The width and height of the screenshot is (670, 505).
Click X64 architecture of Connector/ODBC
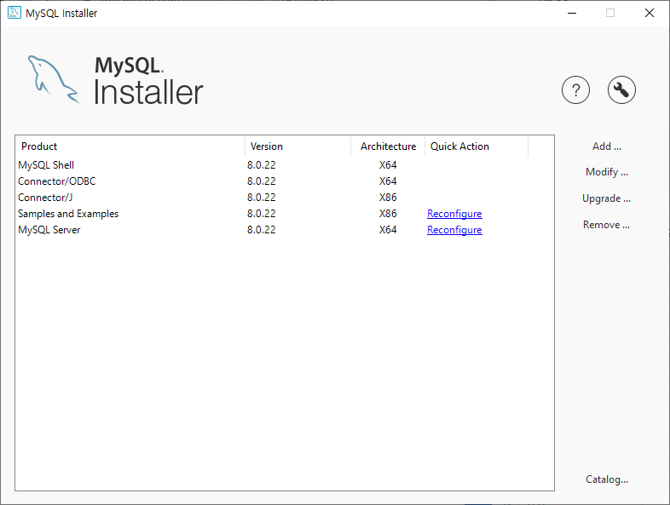pos(388,181)
